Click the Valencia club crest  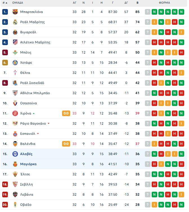[15, 144]
